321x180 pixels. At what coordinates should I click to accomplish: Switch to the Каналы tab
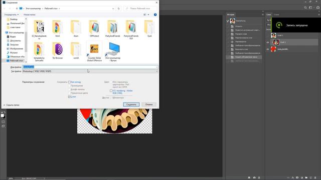coord(276,14)
